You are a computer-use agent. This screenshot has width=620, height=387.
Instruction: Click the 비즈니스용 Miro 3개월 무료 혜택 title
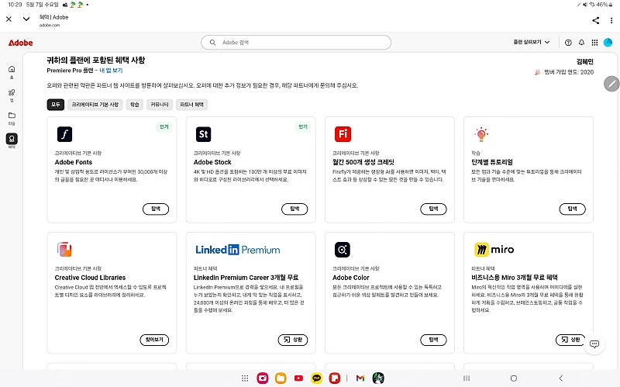pyautogui.click(x=515, y=278)
